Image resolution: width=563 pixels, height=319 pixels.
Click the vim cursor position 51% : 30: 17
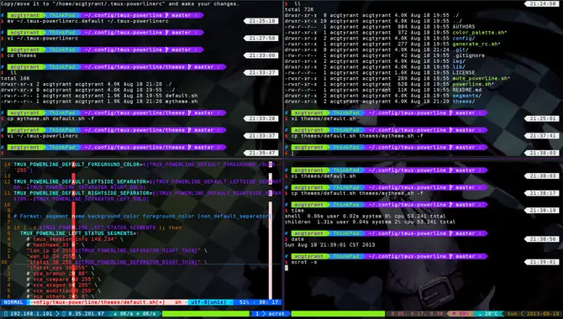(259, 302)
